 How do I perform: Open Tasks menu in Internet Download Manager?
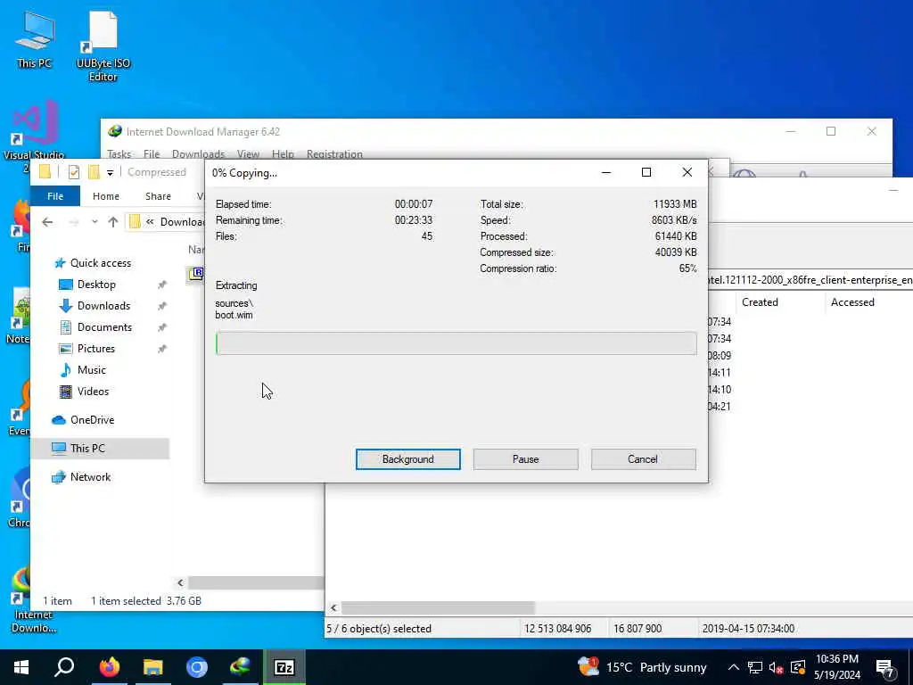[119, 153]
